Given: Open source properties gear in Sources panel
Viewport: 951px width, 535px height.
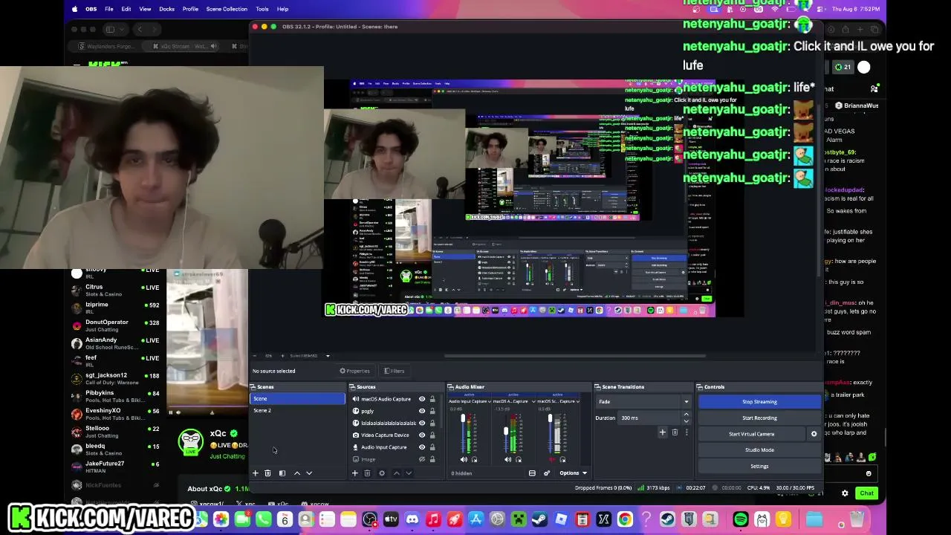Looking at the screenshot, I should [x=382, y=473].
